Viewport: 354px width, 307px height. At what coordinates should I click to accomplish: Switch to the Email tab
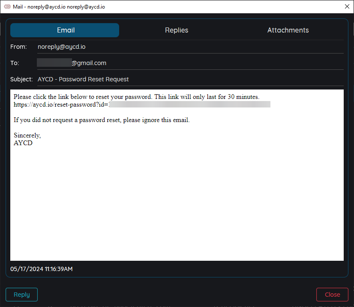pos(65,30)
